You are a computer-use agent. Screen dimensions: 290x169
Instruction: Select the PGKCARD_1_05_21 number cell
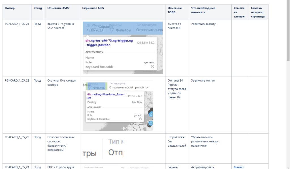(x=17, y=24)
